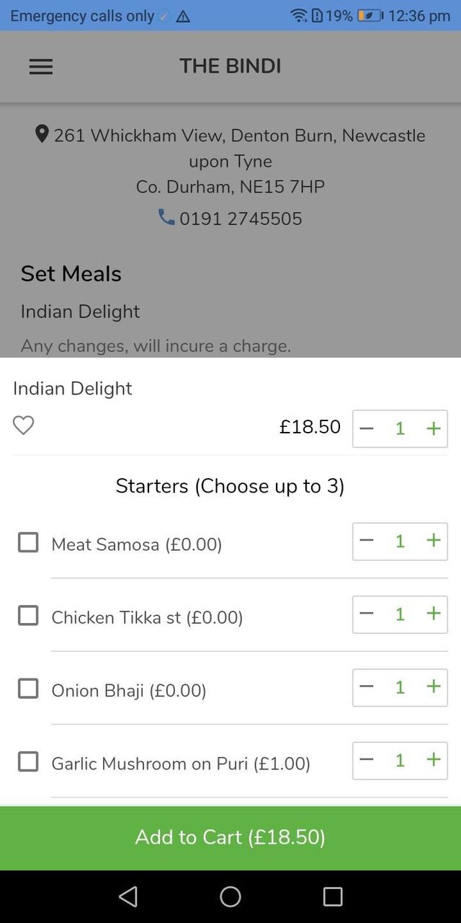Decrease Garlic Mushroom on Puri quantity
Viewport: 461px width, 923px height.
(x=367, y=760)
